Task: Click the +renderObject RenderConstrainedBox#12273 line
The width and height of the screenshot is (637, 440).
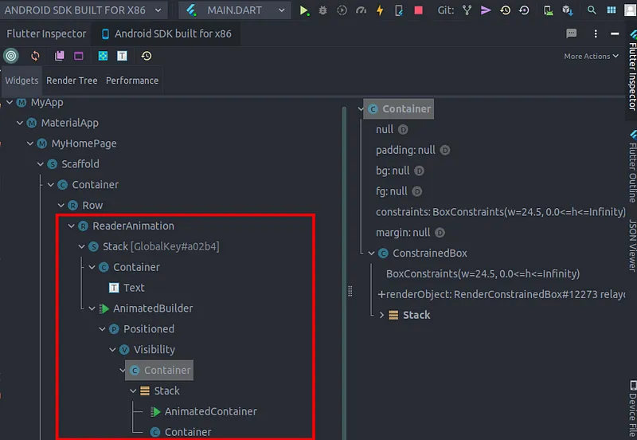Action: point(502,294)
